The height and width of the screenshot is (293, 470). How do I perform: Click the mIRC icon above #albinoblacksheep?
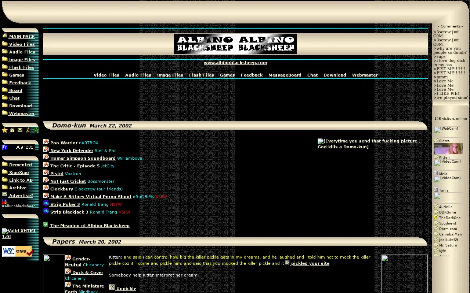click(x=5, y=201)
